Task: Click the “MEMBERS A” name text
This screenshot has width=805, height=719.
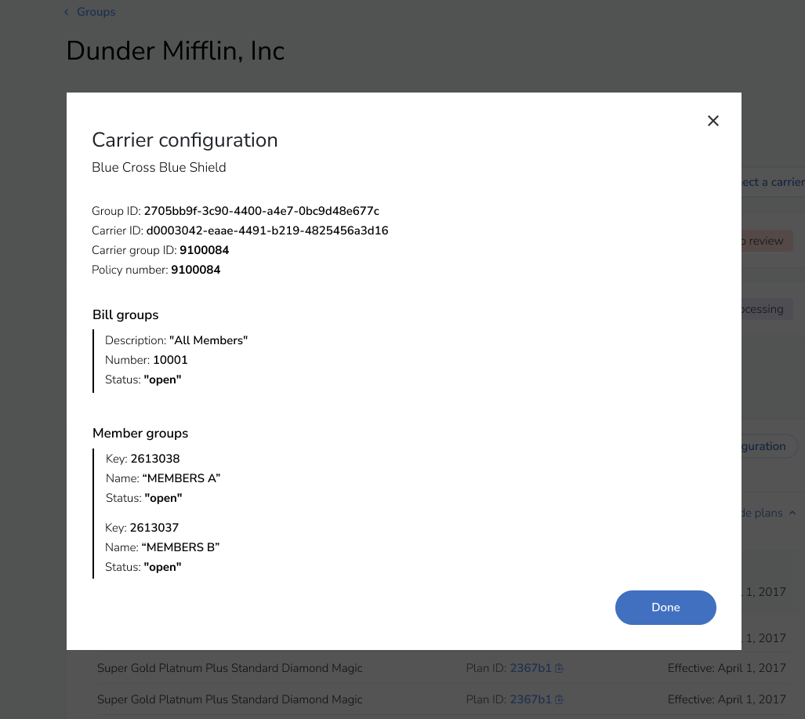Action: coord(181,478)
